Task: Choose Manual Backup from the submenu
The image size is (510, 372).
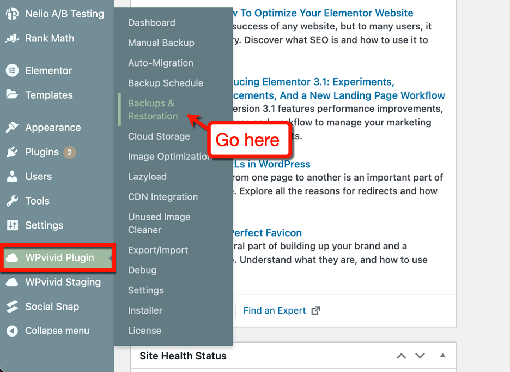Action: coord(161,43)
